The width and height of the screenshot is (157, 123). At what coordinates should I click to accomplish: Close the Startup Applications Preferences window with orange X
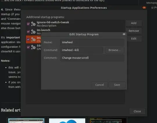(x=144, y=8)
